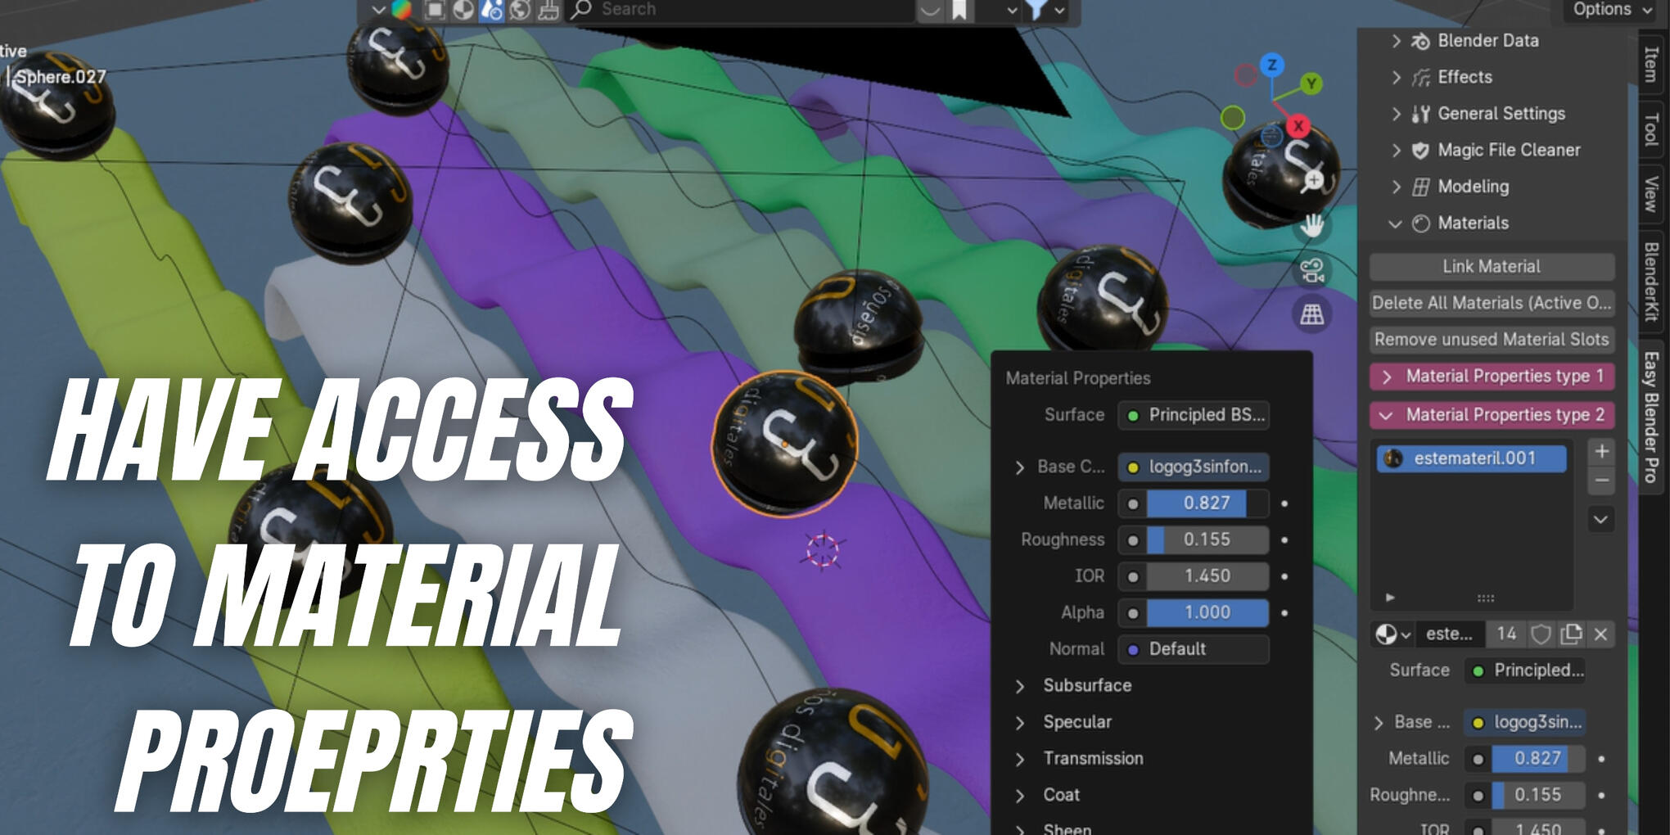Unlink material with the X icon

coord(1601,634)
